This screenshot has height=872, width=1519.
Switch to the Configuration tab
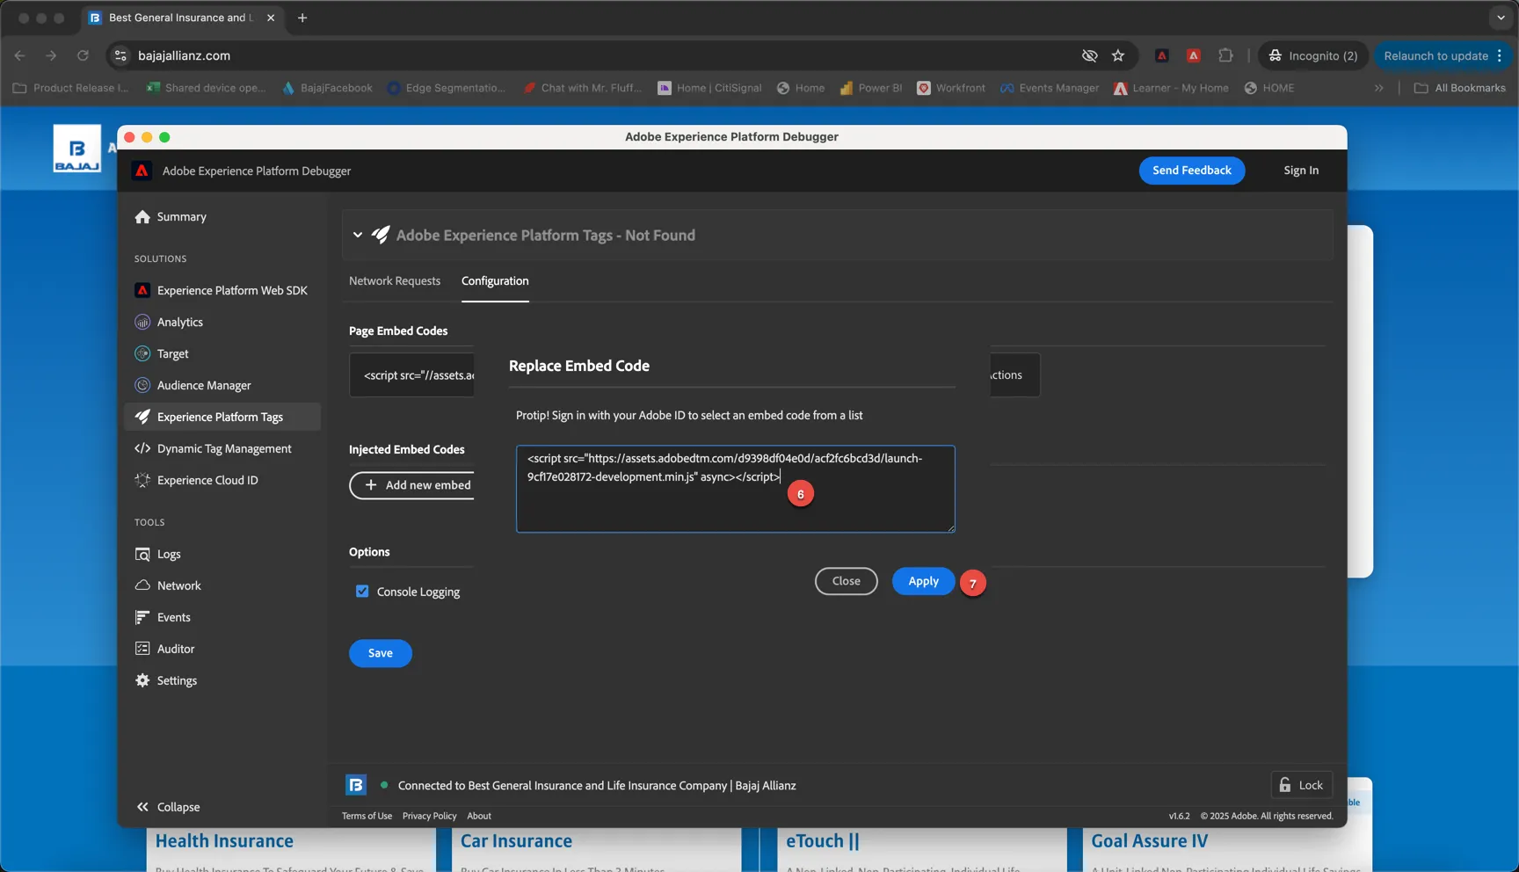(x=495, y=281)
